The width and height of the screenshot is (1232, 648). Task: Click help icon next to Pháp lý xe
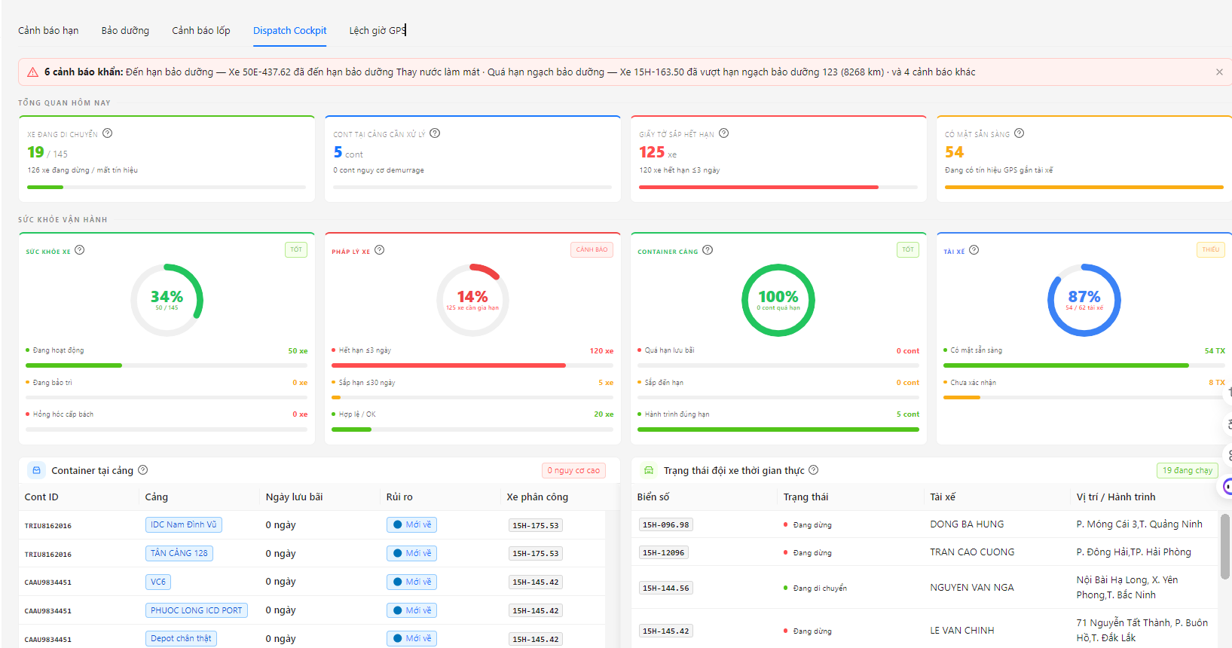pos(380,250)
